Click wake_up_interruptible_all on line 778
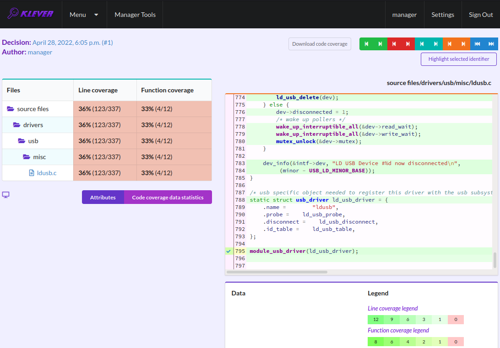The image size is (500, 348). (x=317, y=127)
